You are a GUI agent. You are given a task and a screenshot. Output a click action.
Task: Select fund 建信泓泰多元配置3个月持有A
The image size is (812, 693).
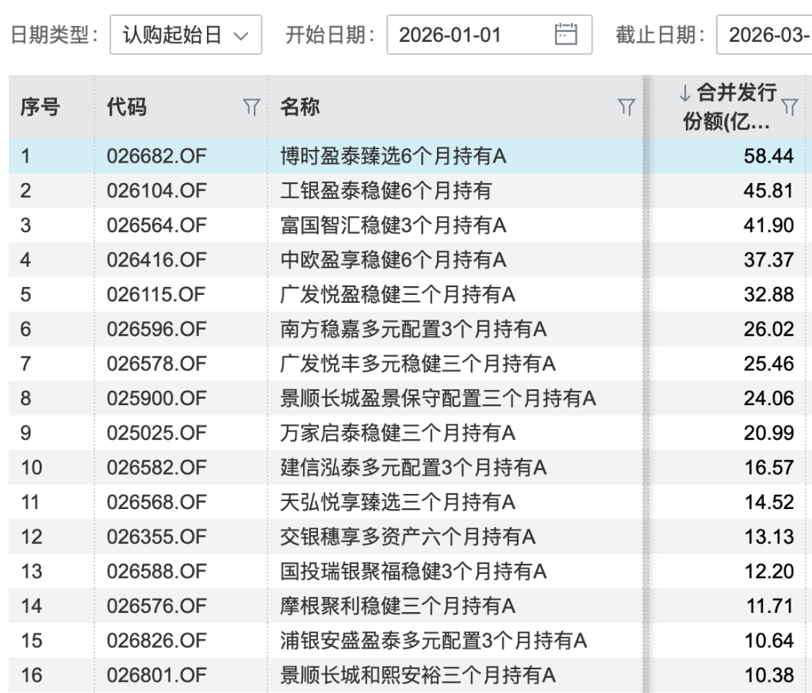413,469
